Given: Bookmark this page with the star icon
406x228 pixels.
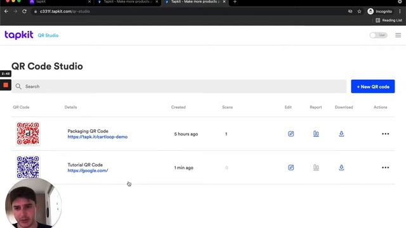Looking at the screenshot, I should point(359,11).
